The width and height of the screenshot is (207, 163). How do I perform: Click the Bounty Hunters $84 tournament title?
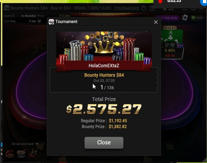click(x=104, y=75)
